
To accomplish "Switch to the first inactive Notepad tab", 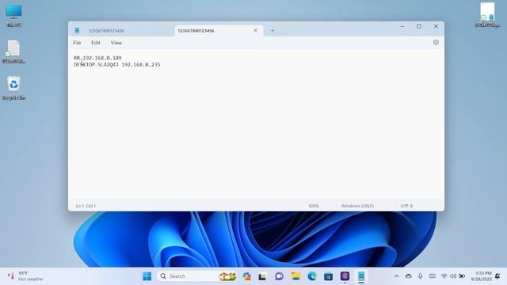I will [x=123, y=31].
